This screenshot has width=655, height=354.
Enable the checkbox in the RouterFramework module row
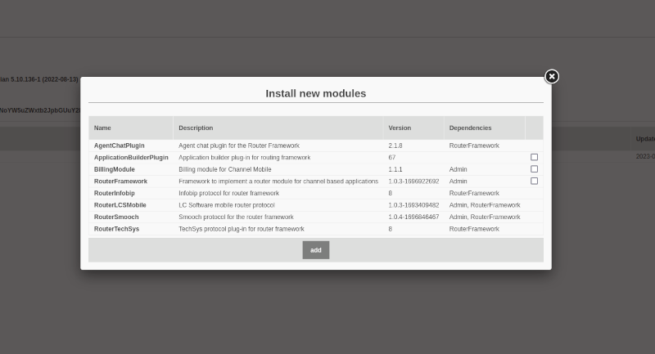534,181
